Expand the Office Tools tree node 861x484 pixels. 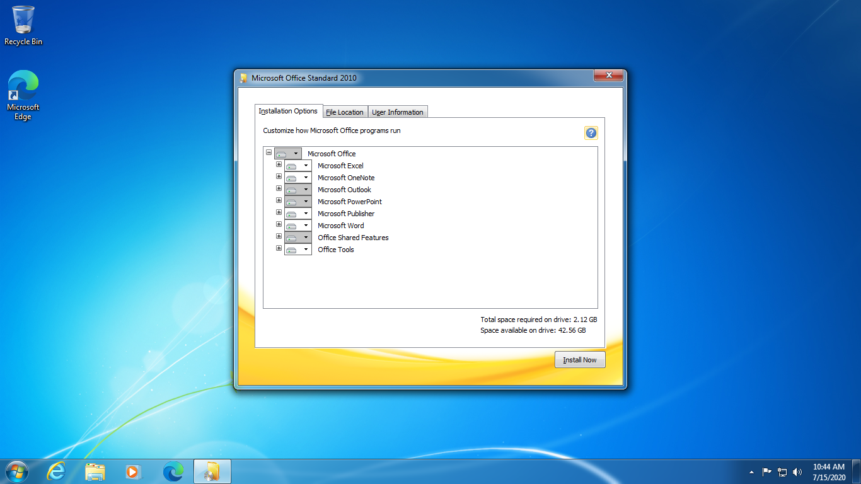coord(279,248)
